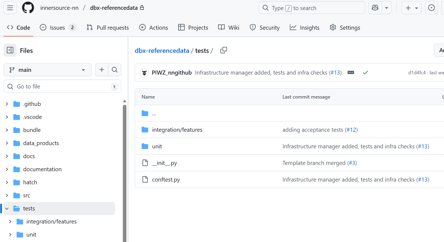Screen dimensions: 444x242
Task: Open the Pull requests tab
Action: [x=108, y=27]
